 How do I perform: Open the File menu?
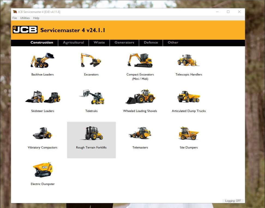coord(15,18)
